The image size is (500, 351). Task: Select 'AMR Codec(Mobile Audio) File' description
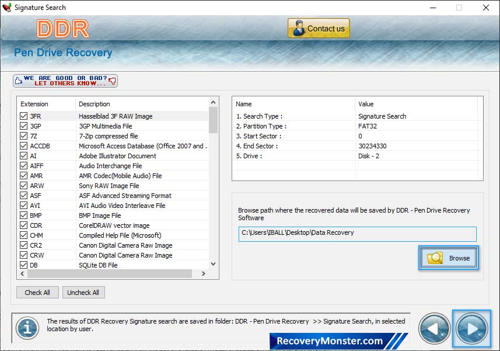click(x=120, y=175)
